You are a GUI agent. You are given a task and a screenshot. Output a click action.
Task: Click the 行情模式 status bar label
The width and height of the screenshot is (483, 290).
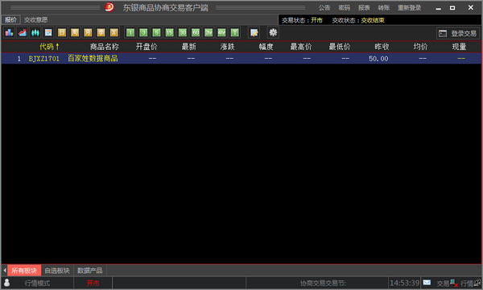[x=37, y=283]
